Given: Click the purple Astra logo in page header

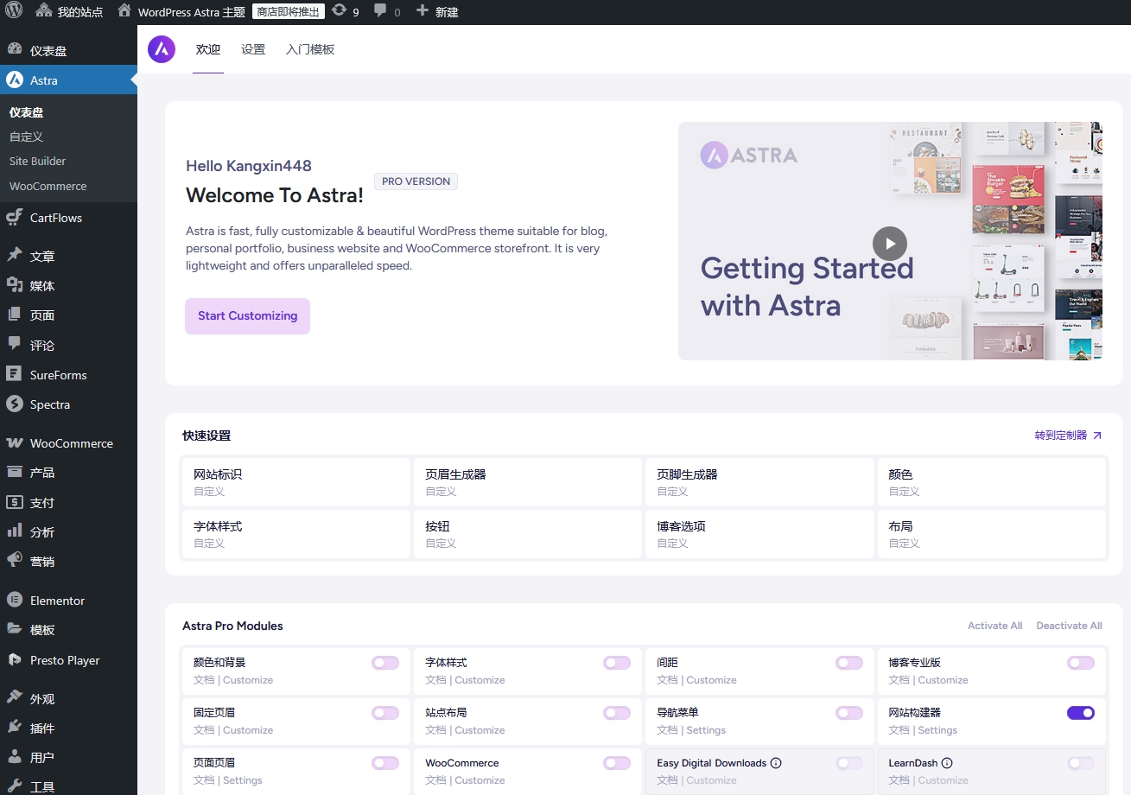Looking at the screenshot, I should [x=162, y=49].
